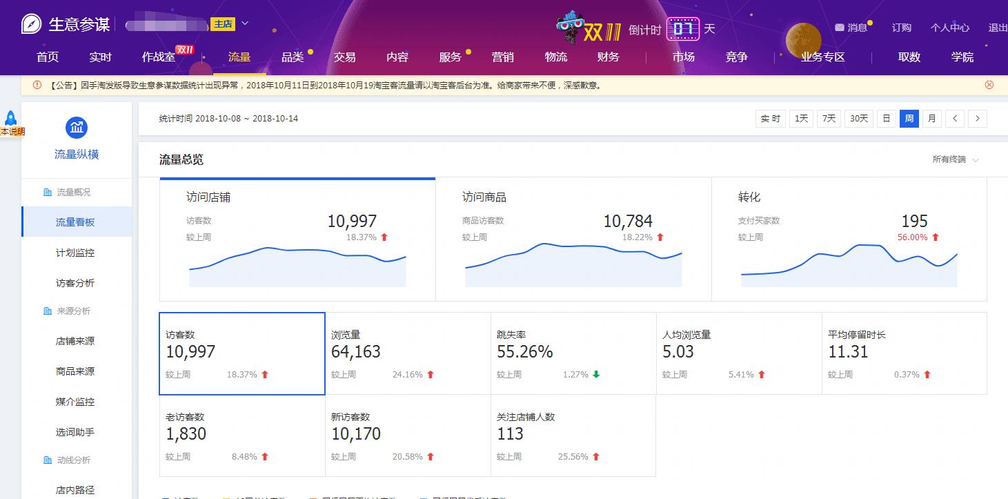The height and width of the screenshot is (499, 1008).
Task: Open the 学院 navigation tab
Action: click(962, 57)
